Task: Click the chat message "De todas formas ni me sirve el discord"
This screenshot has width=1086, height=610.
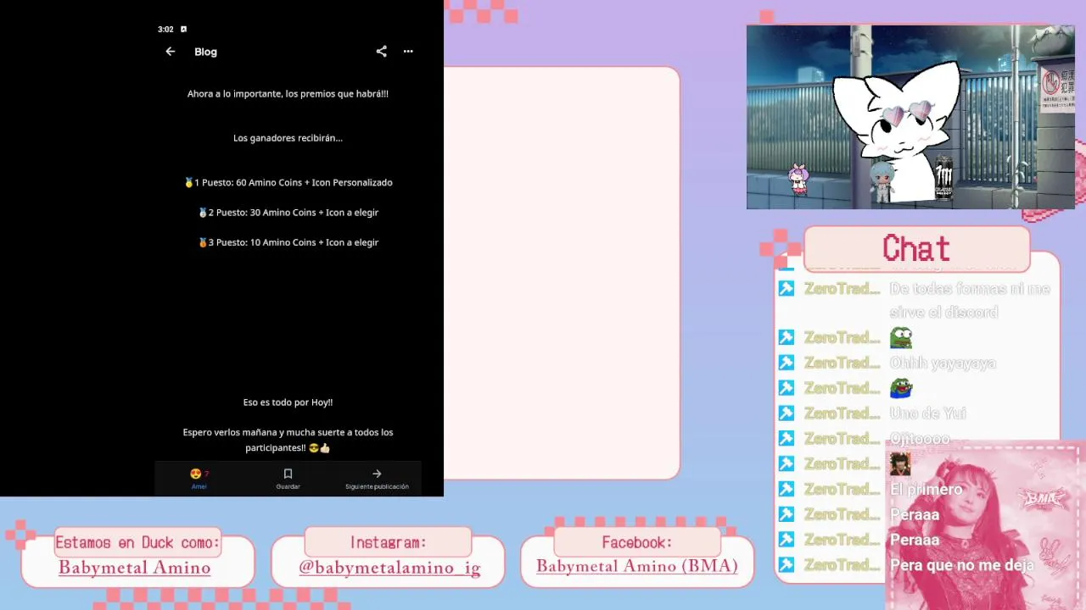Action: [x=970, y=301]
